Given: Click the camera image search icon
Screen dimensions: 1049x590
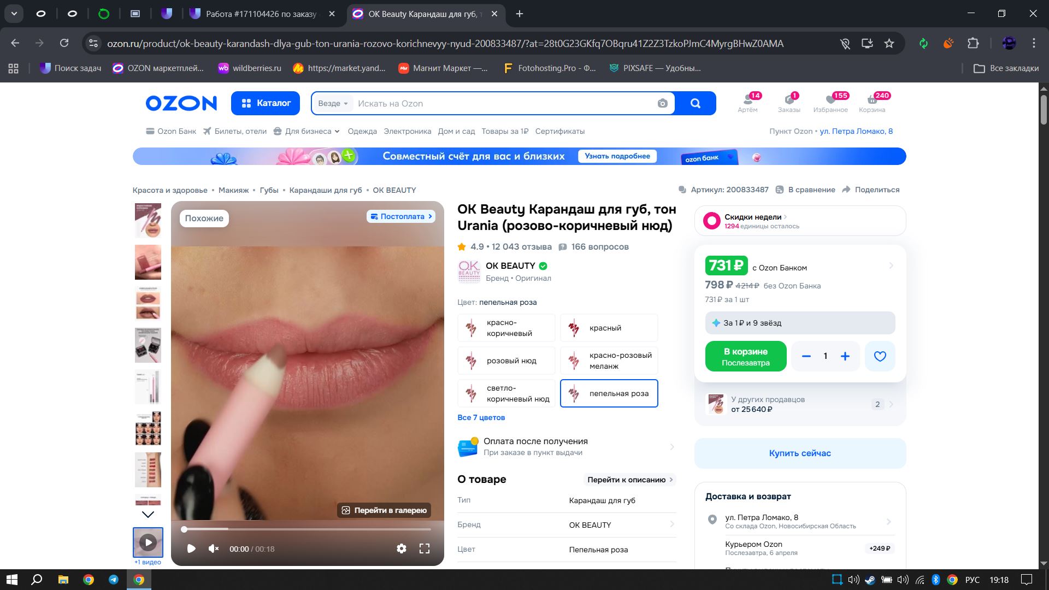Looking at the screenshot, I should [662, 103].
